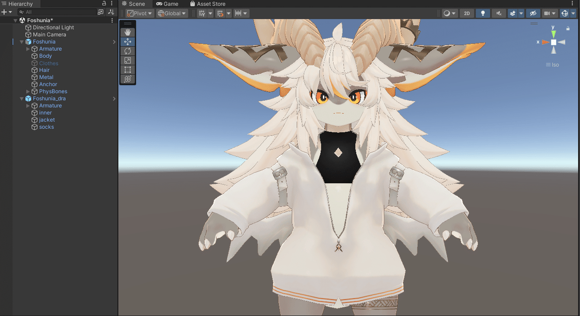This screenshot has width=580, height=316.
Task: Toggle 2D view mode
Action: coord(466,14)
